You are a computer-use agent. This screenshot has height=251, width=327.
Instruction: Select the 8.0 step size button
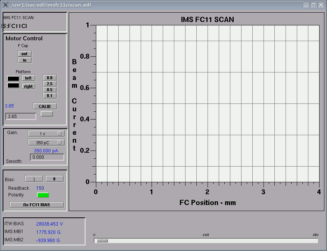click(50, 78)
